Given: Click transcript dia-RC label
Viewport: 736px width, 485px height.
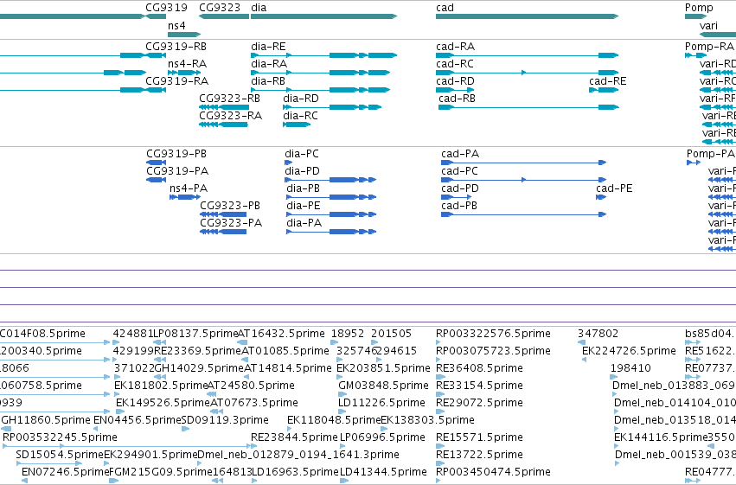Looking at the screenshot, I should [x=300, y=116].
